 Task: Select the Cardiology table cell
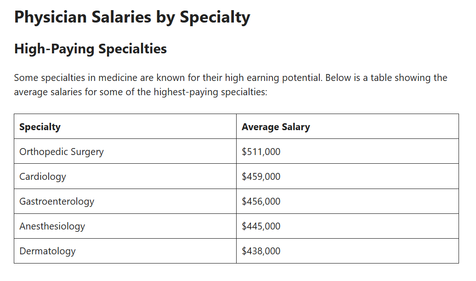tap(125, 176)
